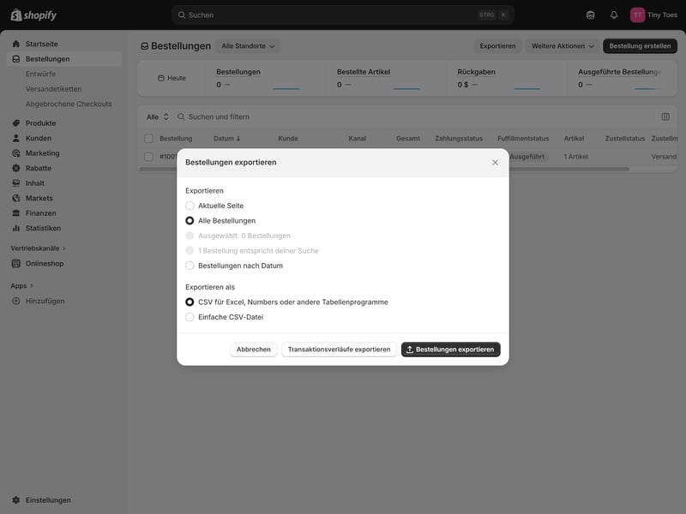
Task: Open the notifications bell icon
Action: pos(614,15)
